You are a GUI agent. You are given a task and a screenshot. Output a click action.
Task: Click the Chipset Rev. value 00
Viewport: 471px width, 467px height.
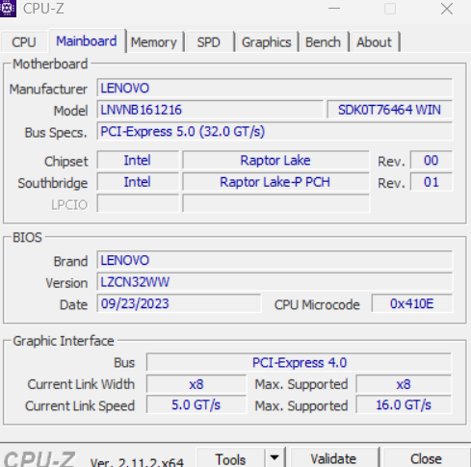pyautogui.click(x=432, y=160)
